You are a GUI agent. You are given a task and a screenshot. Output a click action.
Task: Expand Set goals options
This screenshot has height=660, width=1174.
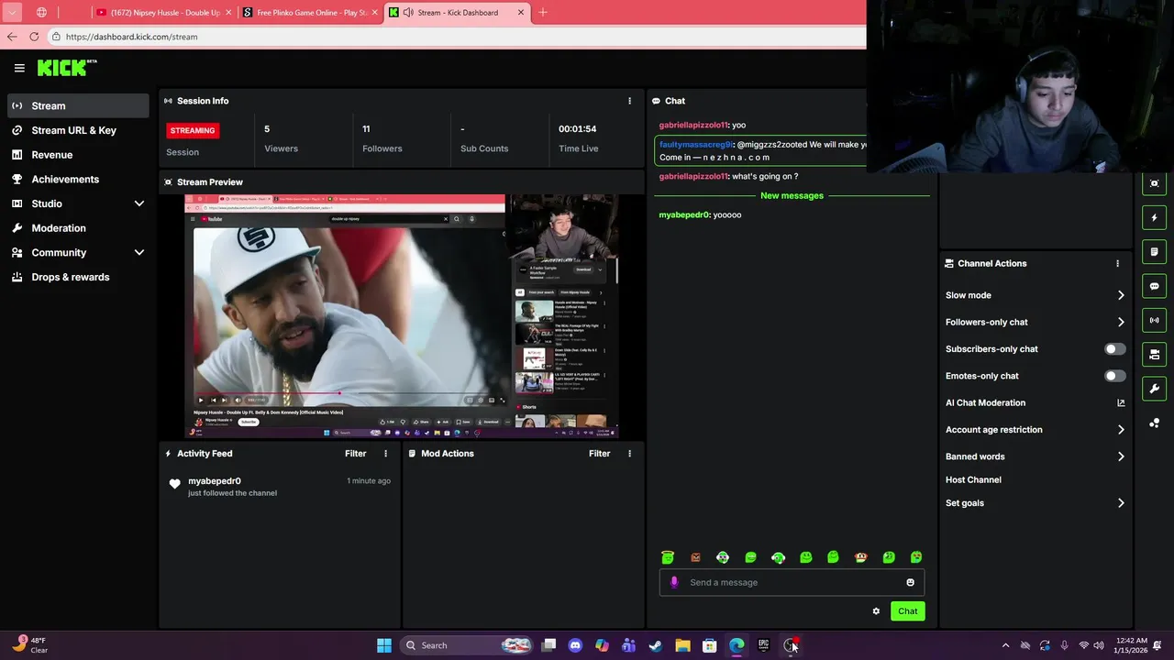pos(1121,503)
